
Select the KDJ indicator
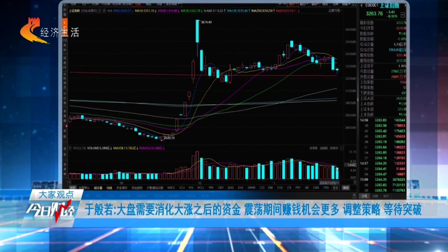click(182, 188)
